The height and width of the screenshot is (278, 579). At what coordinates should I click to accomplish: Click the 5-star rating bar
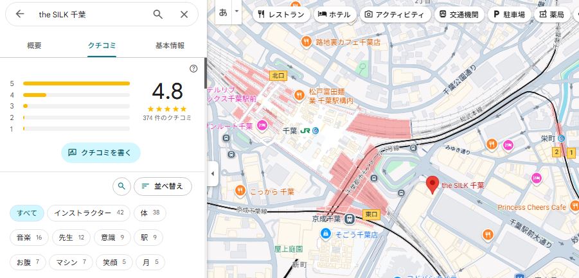tap(76, 83)
